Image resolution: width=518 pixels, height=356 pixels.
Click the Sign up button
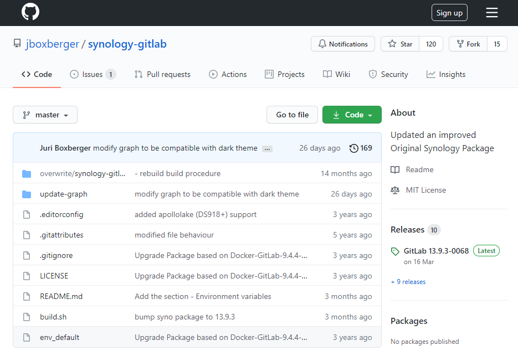coord(449,13)
